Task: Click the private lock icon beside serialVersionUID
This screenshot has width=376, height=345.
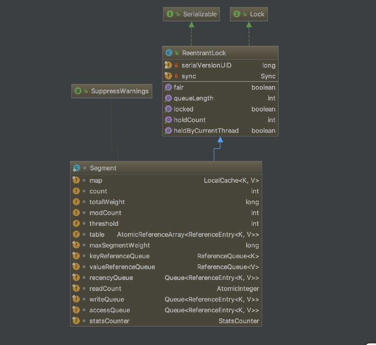Action: (x=176, y=65)
